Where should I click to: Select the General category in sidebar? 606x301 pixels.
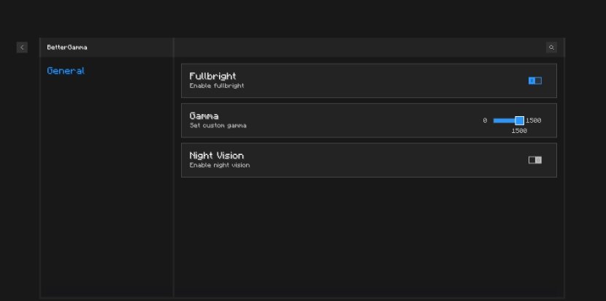point(66,71)
